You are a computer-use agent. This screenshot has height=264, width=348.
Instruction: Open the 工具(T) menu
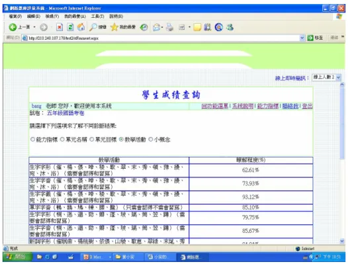[x=97, y=16]
